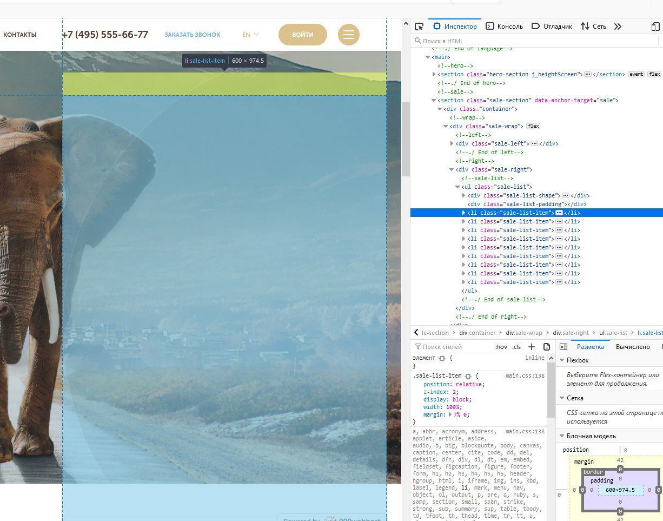This screenshot has width=663, height=521.
Task: Select ul.sale-list breadcrumb
Action: [x=613, y=333]
